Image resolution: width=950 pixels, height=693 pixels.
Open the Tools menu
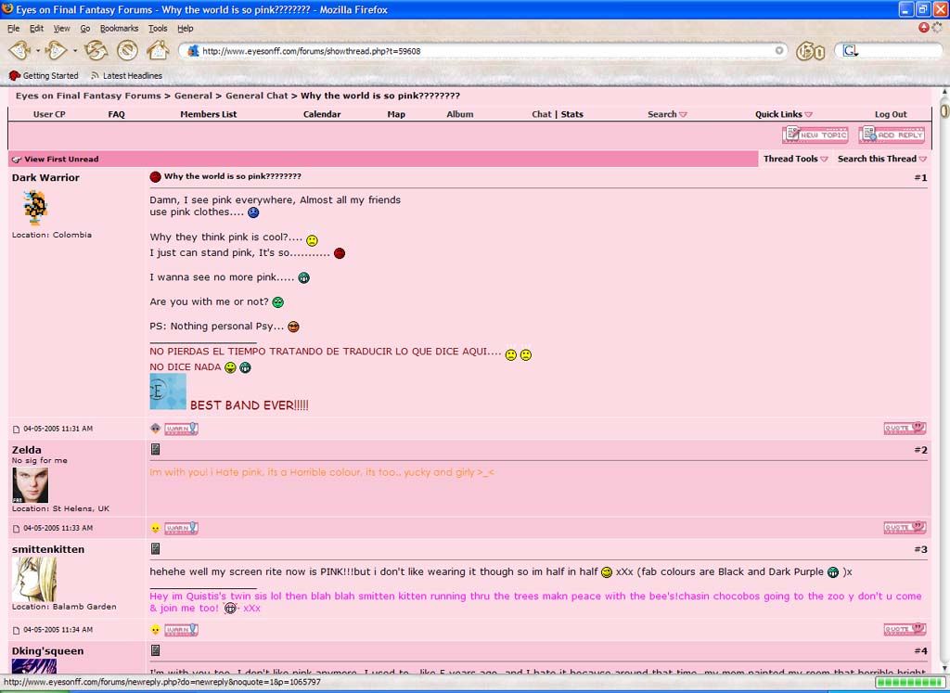(x=158, y=29)
